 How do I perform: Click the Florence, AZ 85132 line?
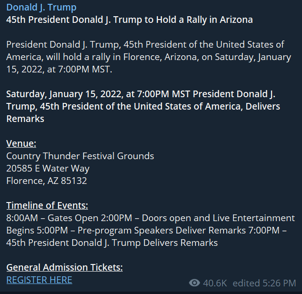(x=47, y=181)
